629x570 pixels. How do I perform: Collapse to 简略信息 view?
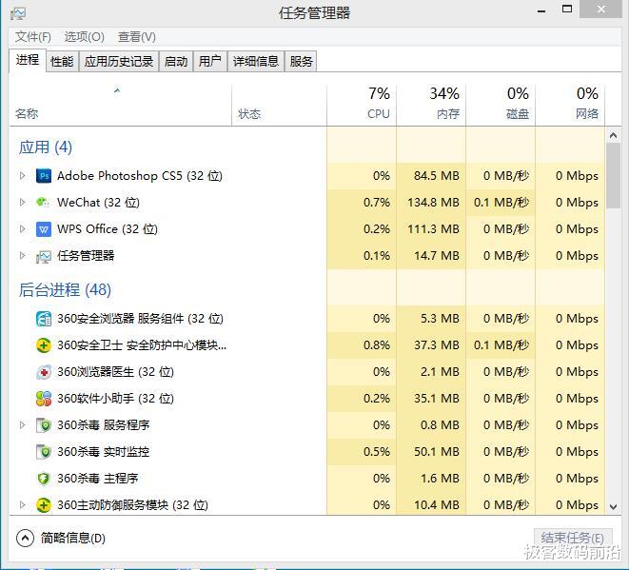[x=61, y=538]
